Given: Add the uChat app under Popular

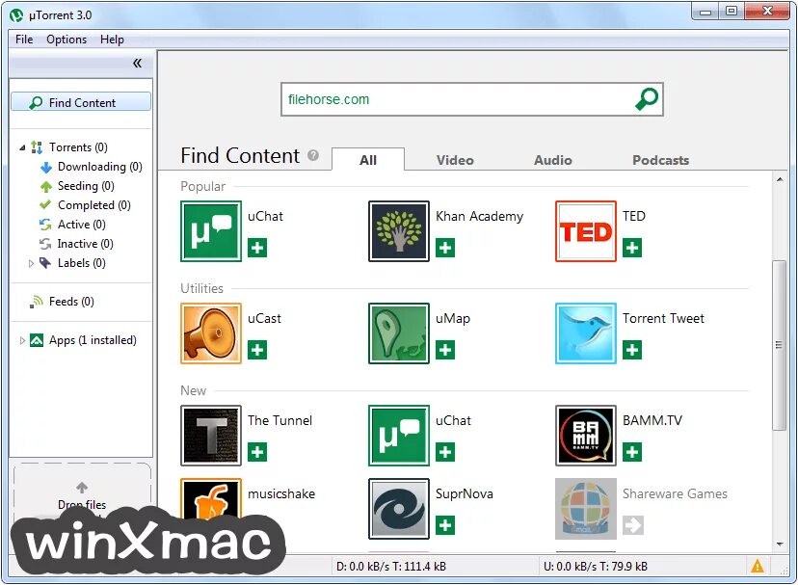Looking at the screenshot, I should (257, 248).
